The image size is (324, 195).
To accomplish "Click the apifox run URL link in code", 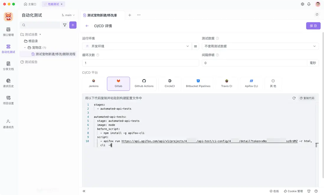I will (x=210, y=141).
